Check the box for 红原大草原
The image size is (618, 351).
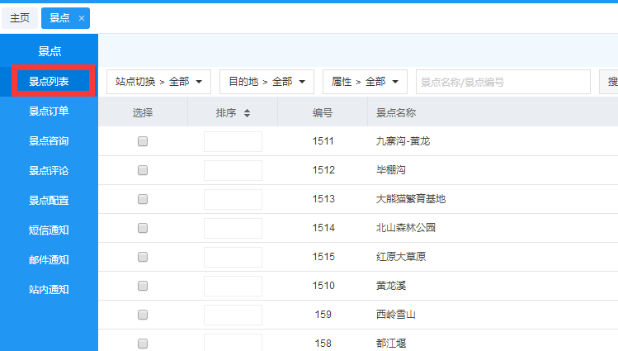[143, 257]
